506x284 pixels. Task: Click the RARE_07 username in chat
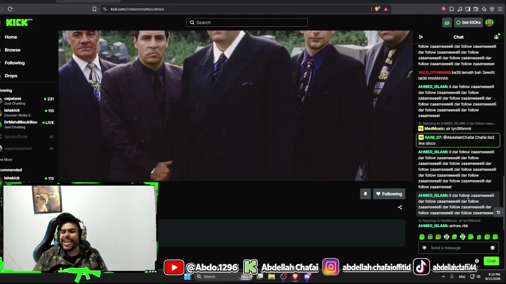click(x=433, y=137)
